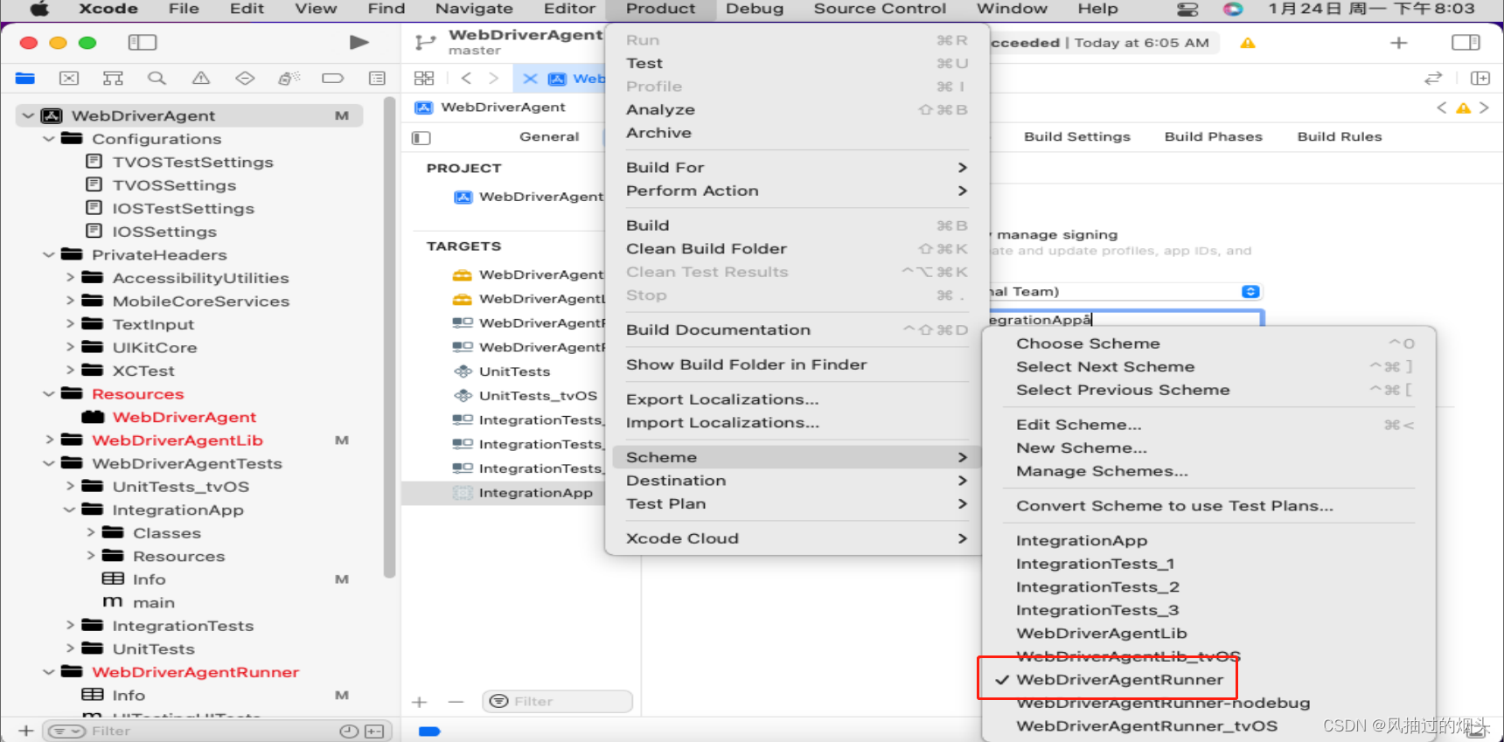1504x742 pixels.
Task: Click the Siri icon in menu bar
Action: (x=1233, y=10)
